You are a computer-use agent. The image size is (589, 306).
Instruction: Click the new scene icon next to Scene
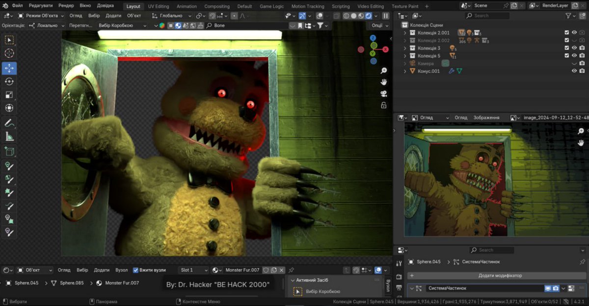pyautogui.click(x=513, y=6)
